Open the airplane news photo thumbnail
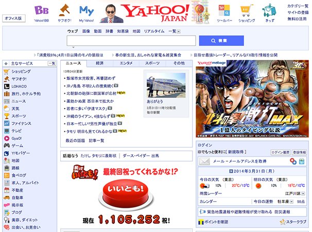 166,85
